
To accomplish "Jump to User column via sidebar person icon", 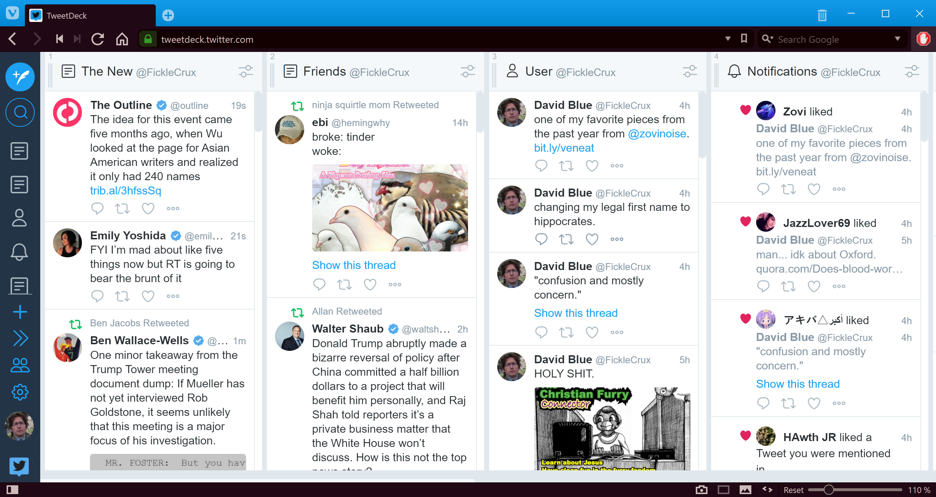I will 19,218.
